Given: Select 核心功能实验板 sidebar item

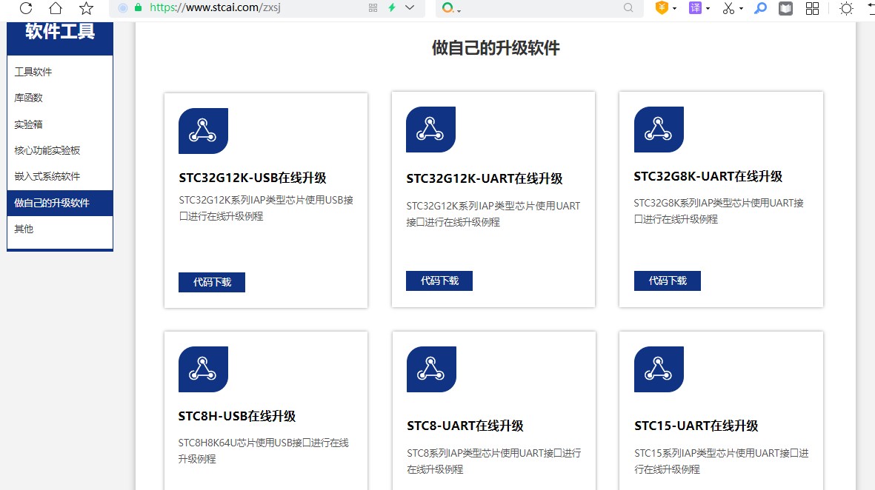Looking at the screenshot, I should pyautogui.click(x=47, y=150).
